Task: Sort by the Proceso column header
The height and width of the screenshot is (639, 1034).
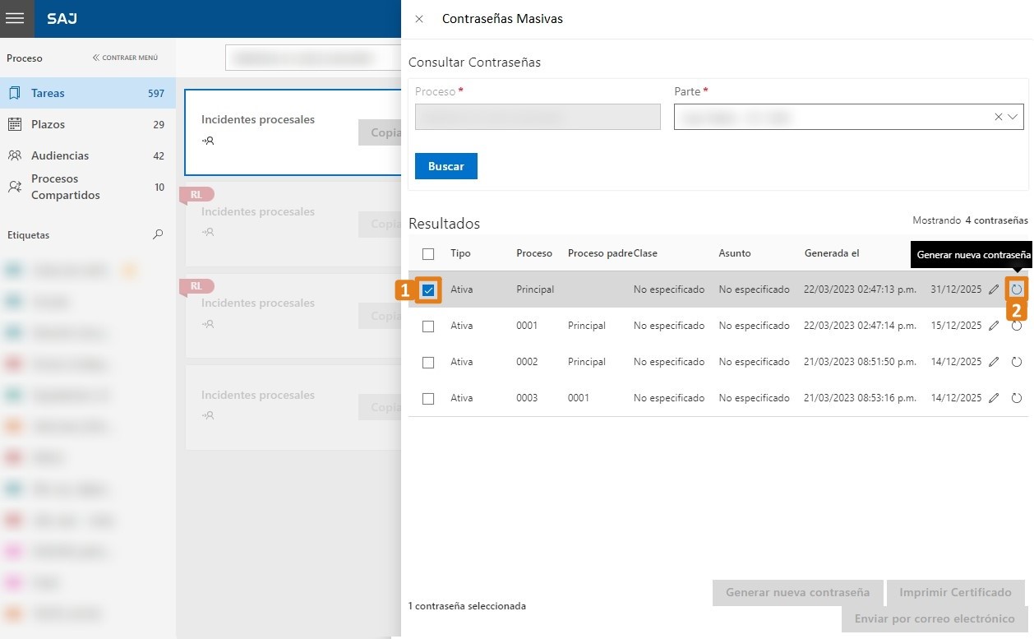Action: click(x=534, y=253)
